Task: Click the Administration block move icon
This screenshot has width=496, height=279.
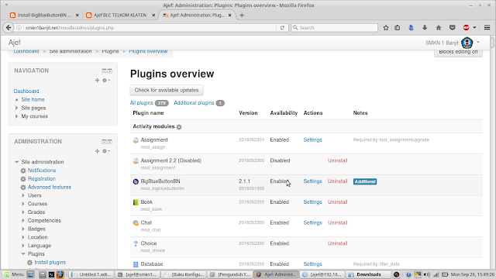Action: (97, 151)
